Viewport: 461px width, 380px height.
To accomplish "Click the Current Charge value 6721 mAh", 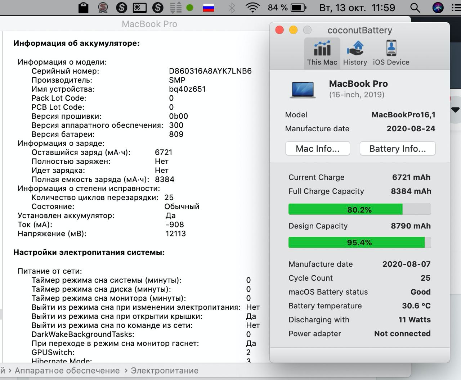I will coord(411,177).
